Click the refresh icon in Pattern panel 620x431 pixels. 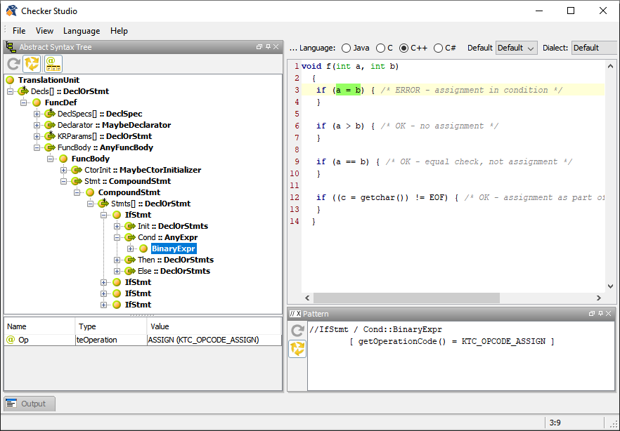297,330
